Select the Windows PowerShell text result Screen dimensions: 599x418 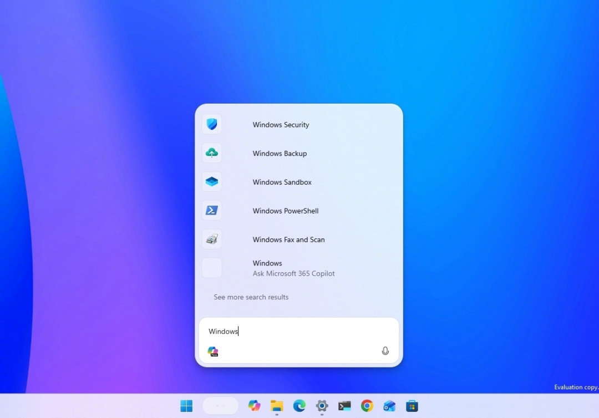coord(286,211)
